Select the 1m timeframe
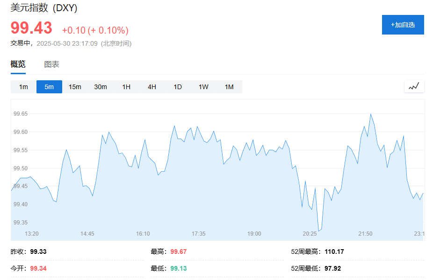This screenshot has width=433, height=280. pos(23,87)
